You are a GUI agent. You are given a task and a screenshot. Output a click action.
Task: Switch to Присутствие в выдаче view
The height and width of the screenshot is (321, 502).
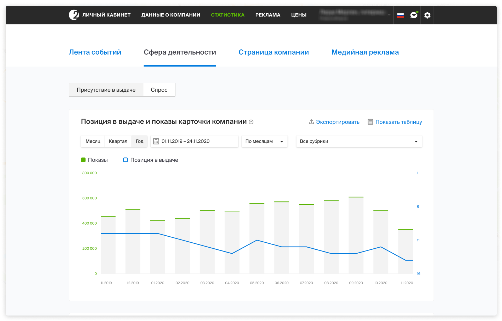tap(106, 90)
